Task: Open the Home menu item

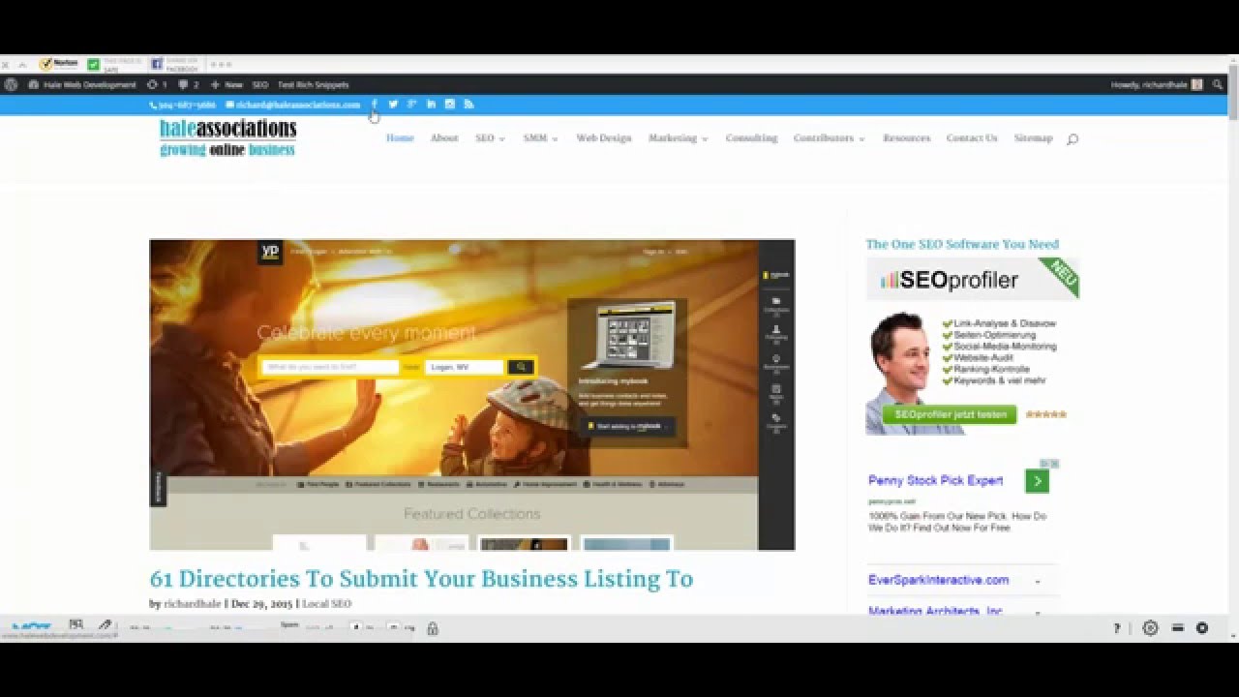Action: click(400, 138)
